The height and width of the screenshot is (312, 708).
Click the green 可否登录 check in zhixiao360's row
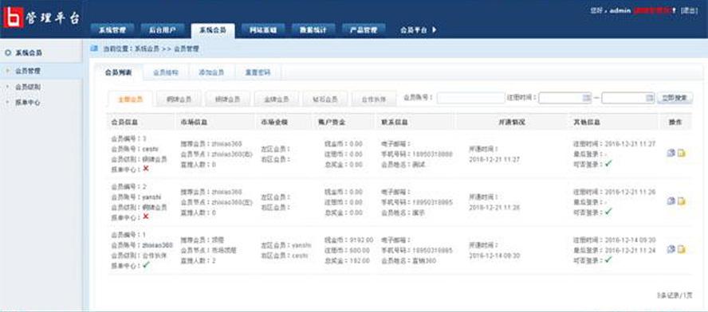click(608, 259)
